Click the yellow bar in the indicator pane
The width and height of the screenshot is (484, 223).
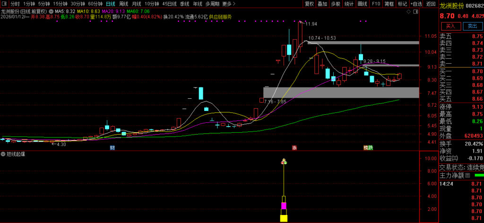(x=284, y=218)
